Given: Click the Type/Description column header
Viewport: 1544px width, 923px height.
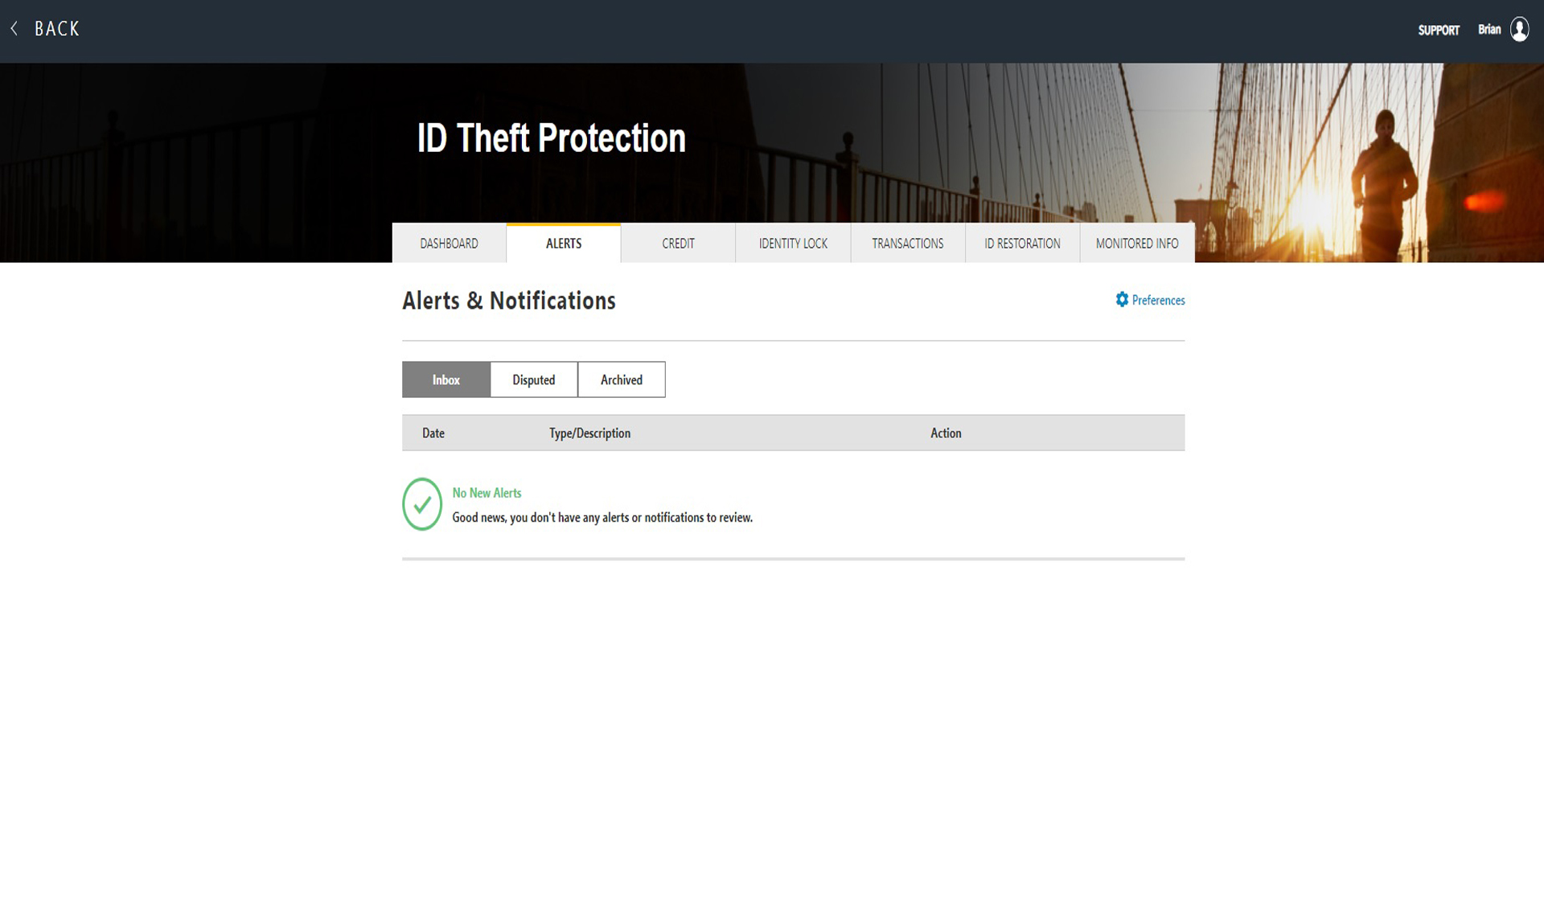Looking at the screenshot, I should (589, 433).
